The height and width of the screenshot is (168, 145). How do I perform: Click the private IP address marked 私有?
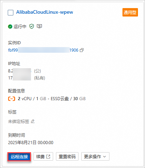click(x=19, y=78)
